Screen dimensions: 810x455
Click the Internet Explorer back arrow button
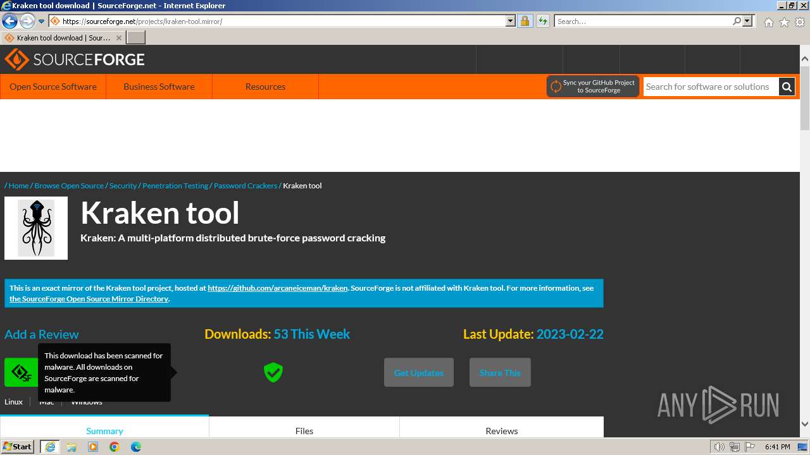coord(9,21)
